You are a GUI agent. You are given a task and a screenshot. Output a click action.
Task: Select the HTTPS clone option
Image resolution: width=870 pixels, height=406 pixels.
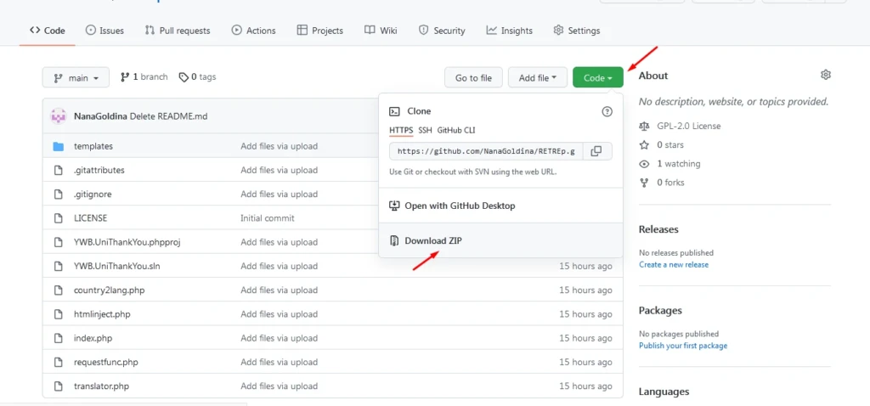coord(401,130)
